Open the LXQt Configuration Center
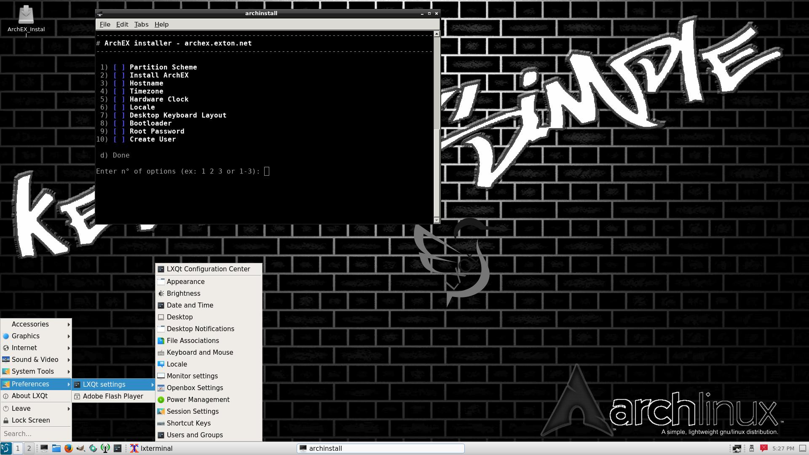This screenshot has width=809, height=455. pos(208,269)
